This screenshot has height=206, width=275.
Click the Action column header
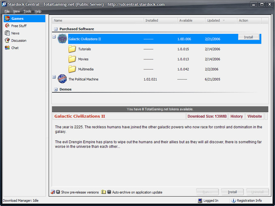point(249,21)
